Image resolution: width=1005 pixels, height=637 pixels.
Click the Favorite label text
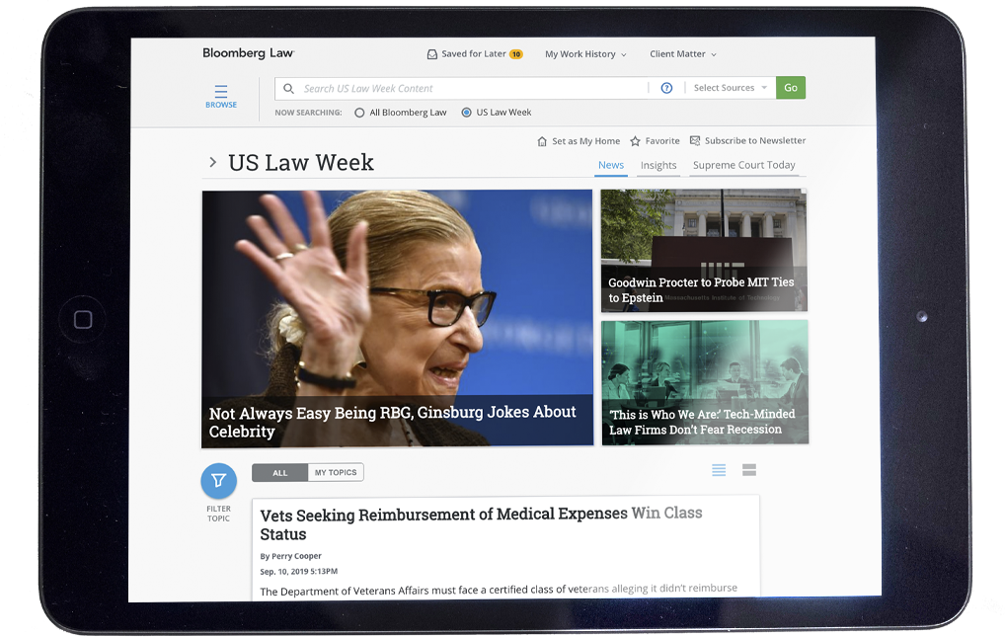(x=662, y=141)
